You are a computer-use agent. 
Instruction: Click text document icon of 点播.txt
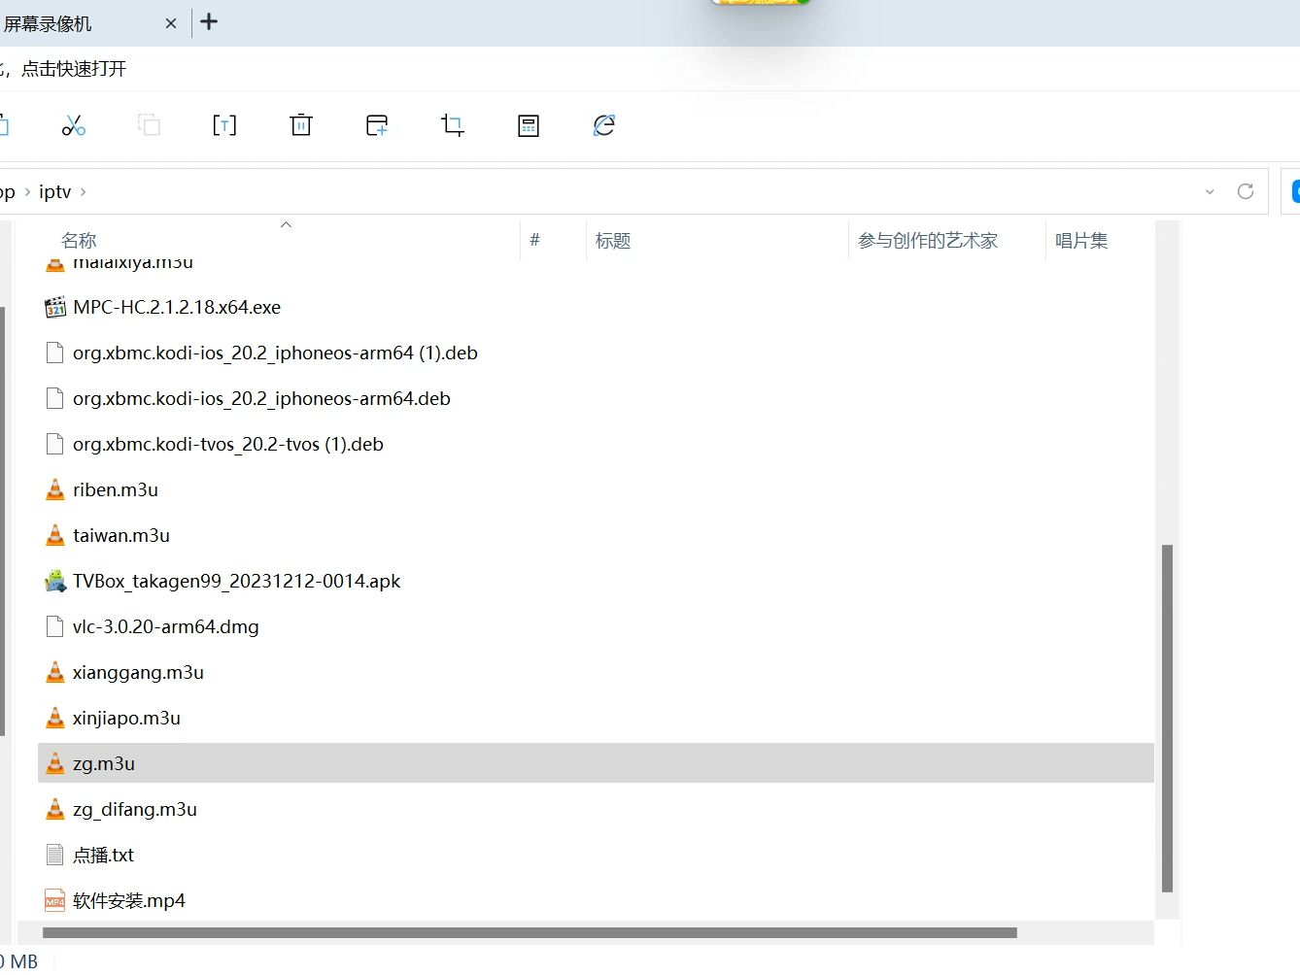pyautogui.click(x=55, y=855)
